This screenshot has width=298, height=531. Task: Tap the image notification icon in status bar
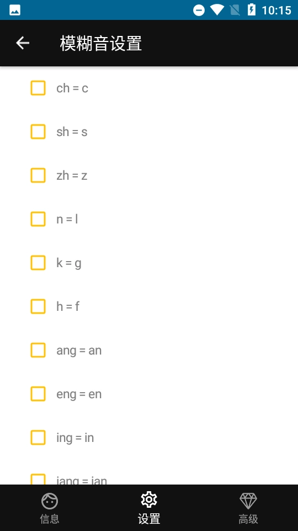(15, 10)
